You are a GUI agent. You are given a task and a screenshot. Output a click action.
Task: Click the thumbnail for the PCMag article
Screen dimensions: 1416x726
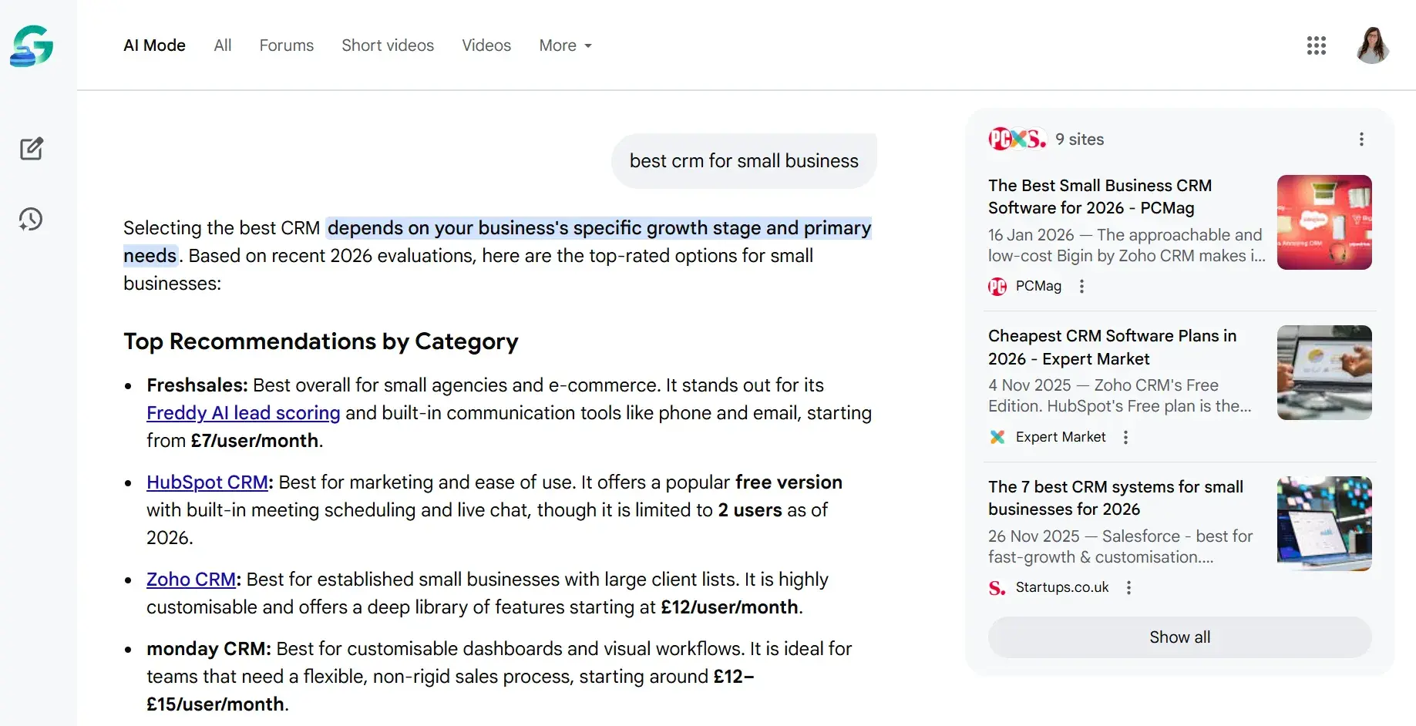coord(1324,223)
